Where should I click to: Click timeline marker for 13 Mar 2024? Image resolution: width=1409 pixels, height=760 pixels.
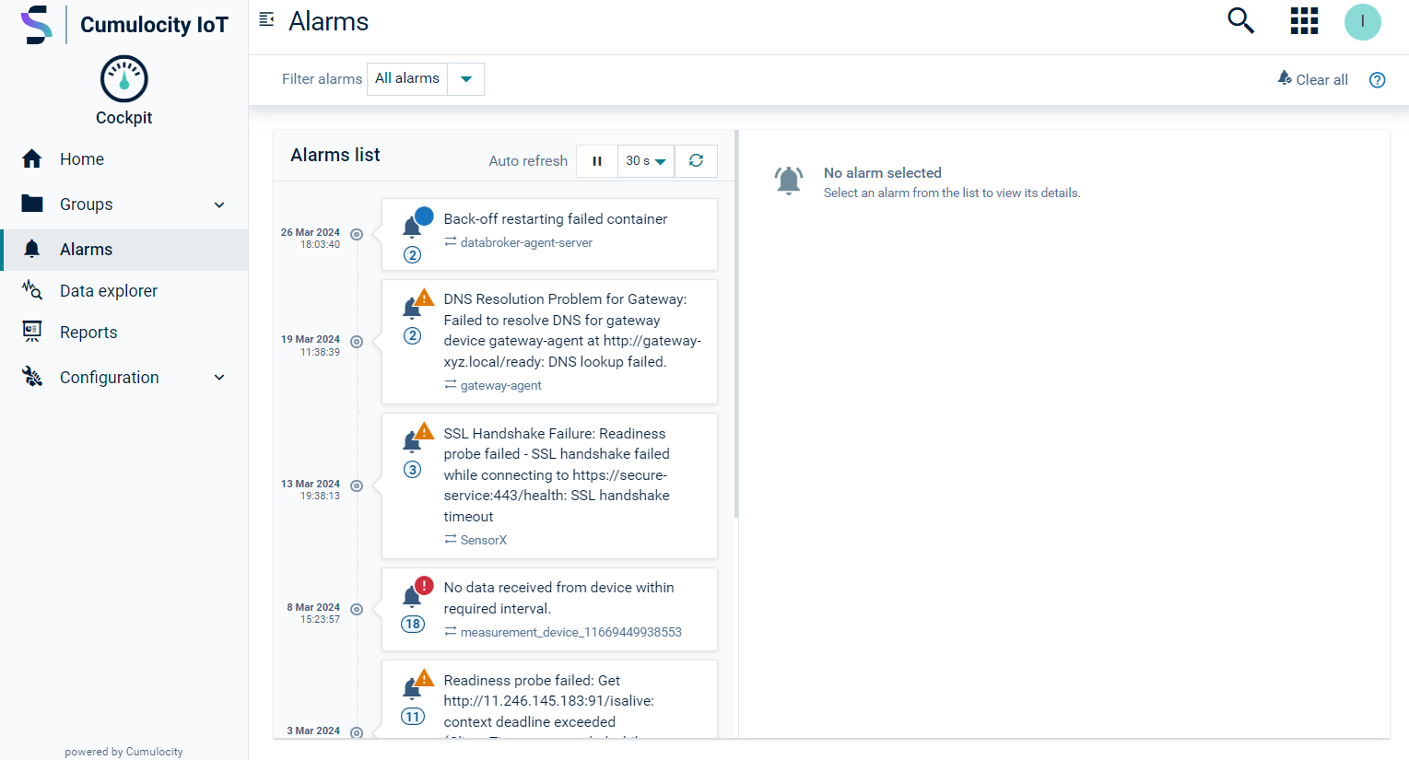357,485
